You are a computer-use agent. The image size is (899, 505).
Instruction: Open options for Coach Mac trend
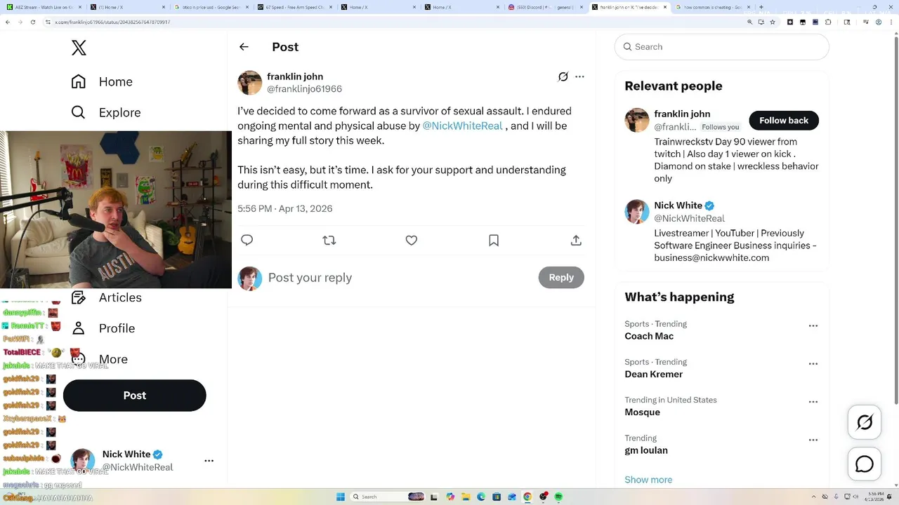point(813,325)
